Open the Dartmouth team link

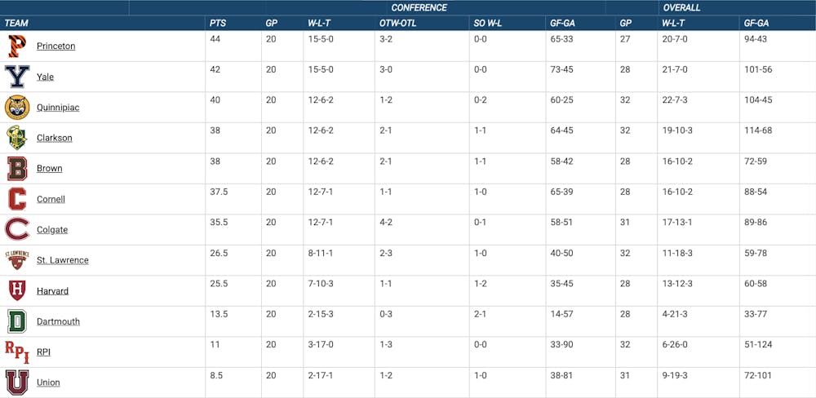[58, 321]
